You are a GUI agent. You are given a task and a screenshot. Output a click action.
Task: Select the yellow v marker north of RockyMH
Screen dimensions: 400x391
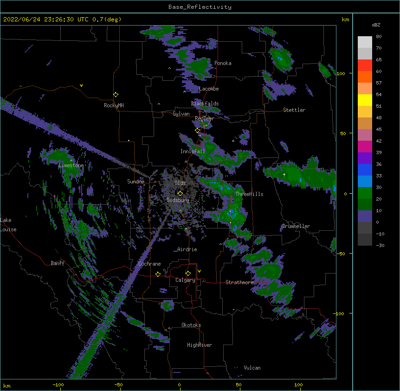click(81, 85)
